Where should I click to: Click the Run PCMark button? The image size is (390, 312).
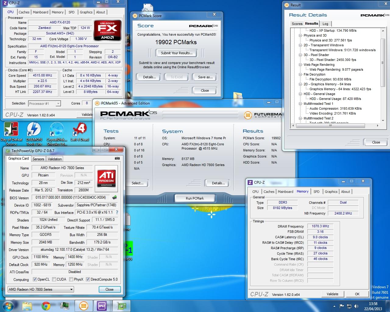(195, 198)
